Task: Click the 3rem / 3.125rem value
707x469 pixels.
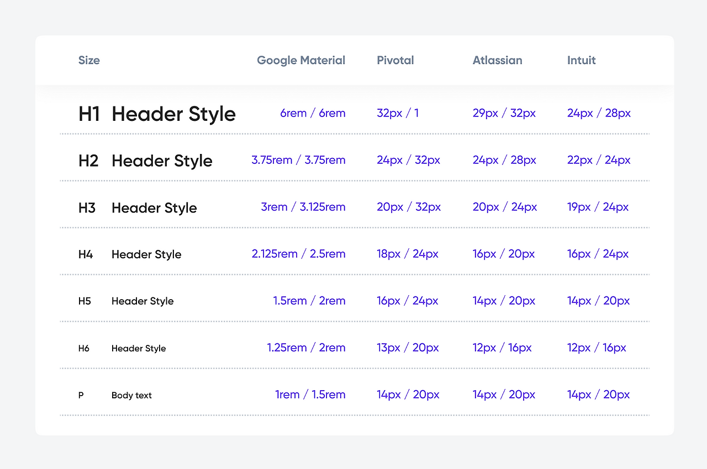Action: (303, 207)
